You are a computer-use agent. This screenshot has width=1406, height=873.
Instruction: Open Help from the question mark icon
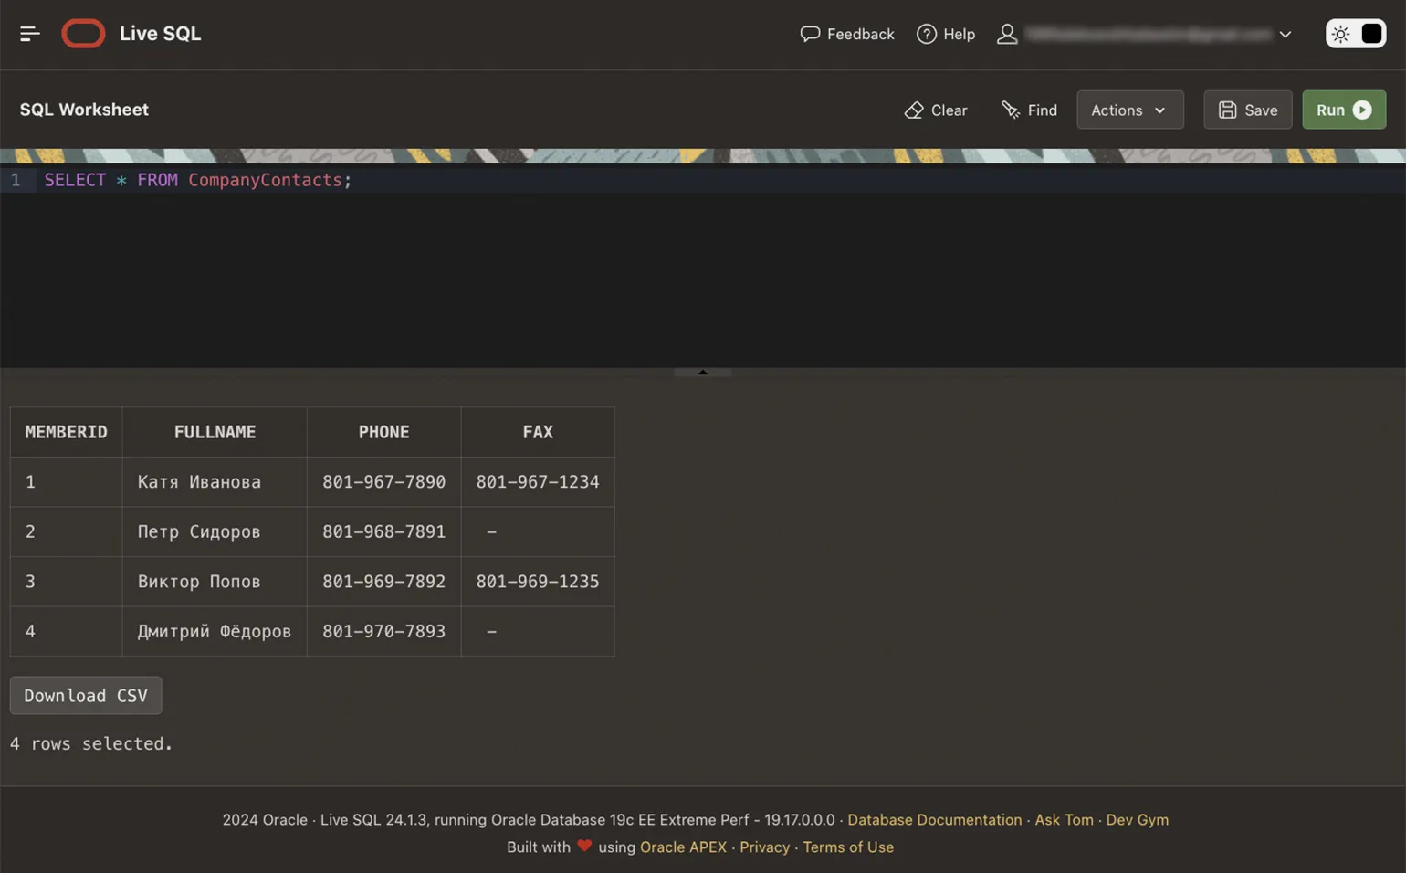[926, 34]
